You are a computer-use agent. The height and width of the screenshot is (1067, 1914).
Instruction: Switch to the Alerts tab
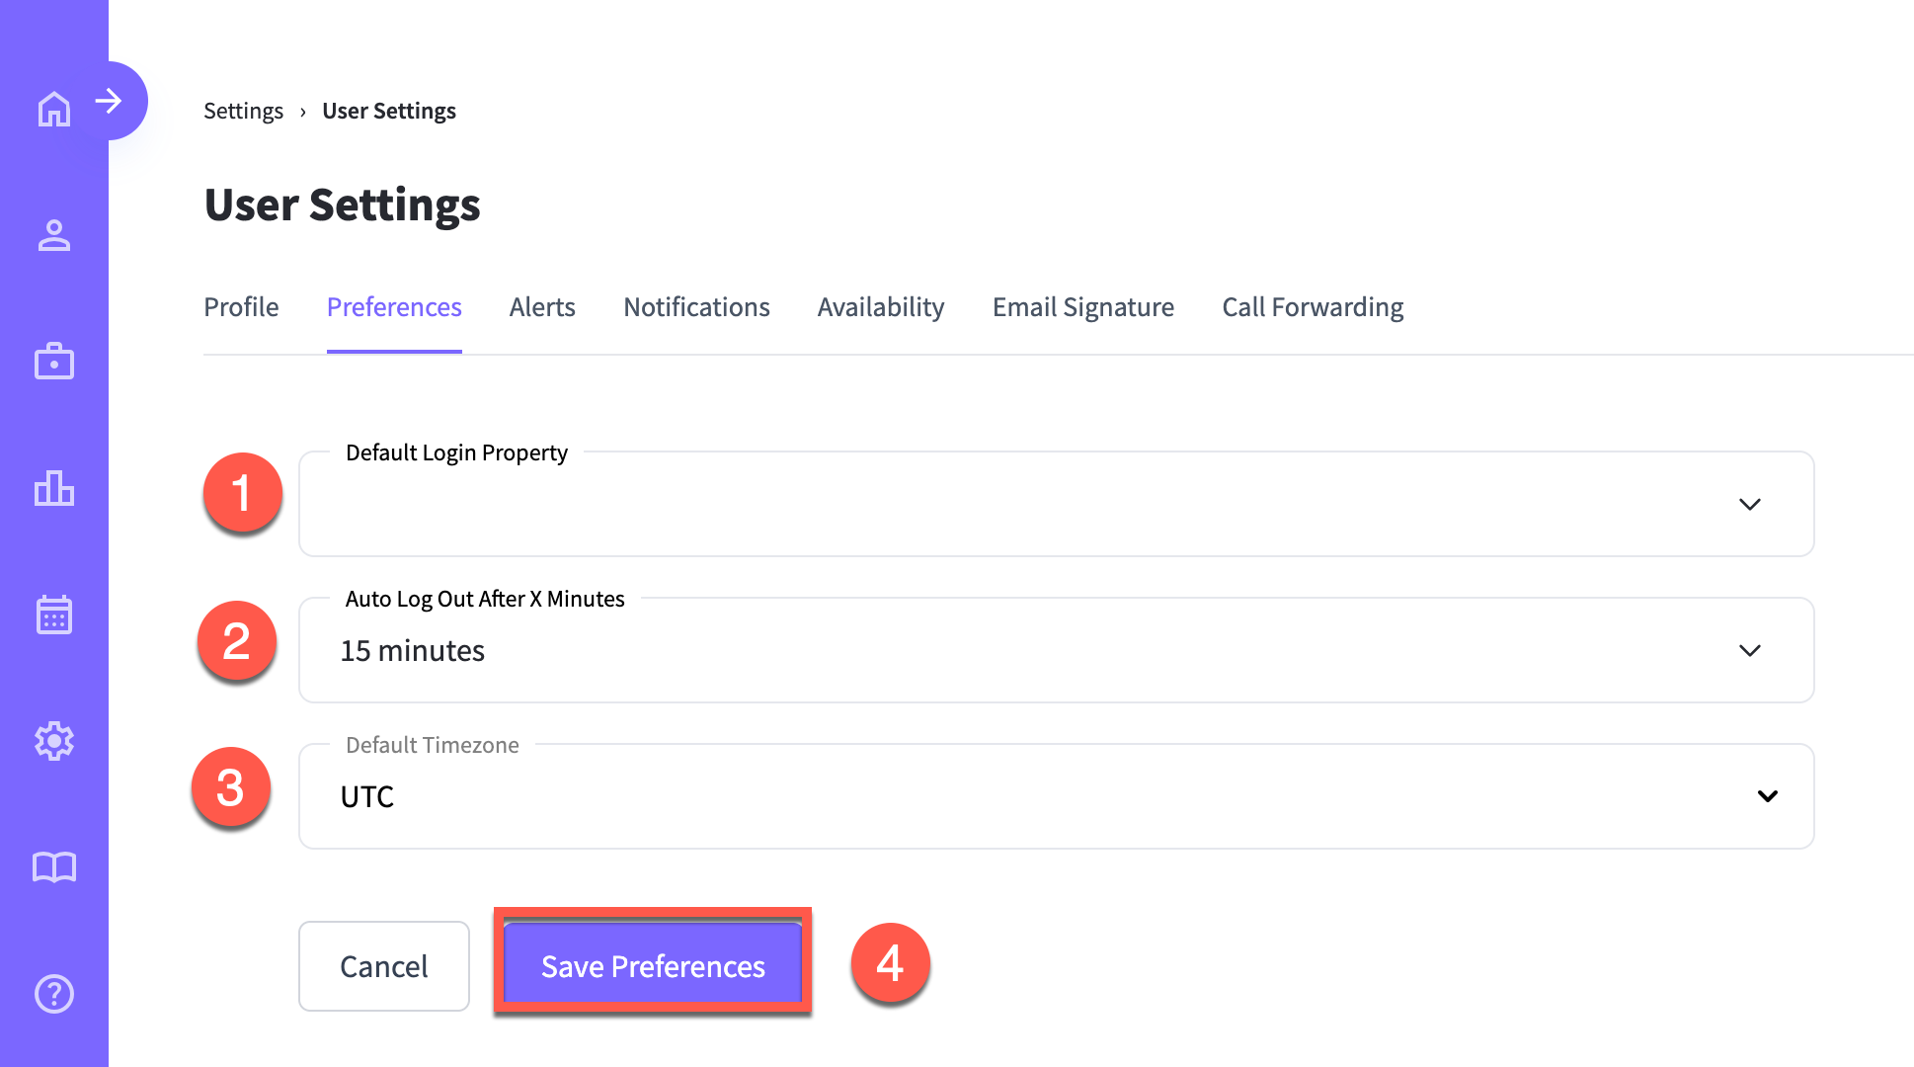(x=542, y=307)
